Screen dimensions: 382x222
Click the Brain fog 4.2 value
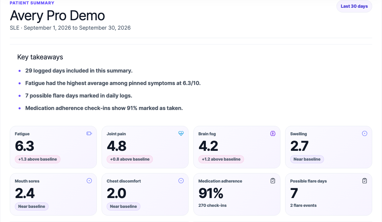tap(208, 146)
